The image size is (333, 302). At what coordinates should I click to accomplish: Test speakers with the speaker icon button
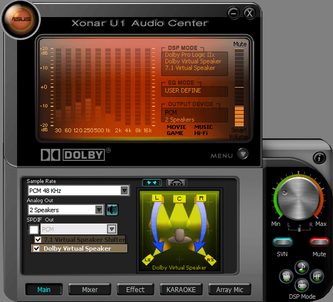112,210
